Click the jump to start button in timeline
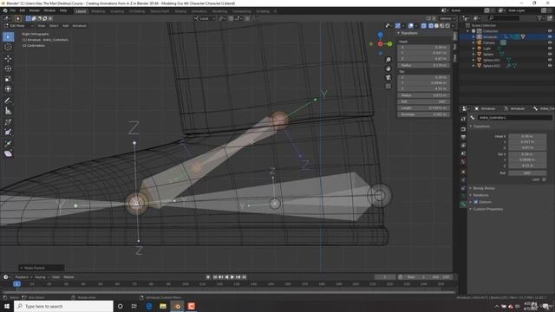 pyautogui.click(x=215, y=277)
